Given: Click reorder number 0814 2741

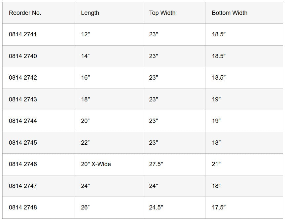Looking at the screenshot, I should [23, 34].
